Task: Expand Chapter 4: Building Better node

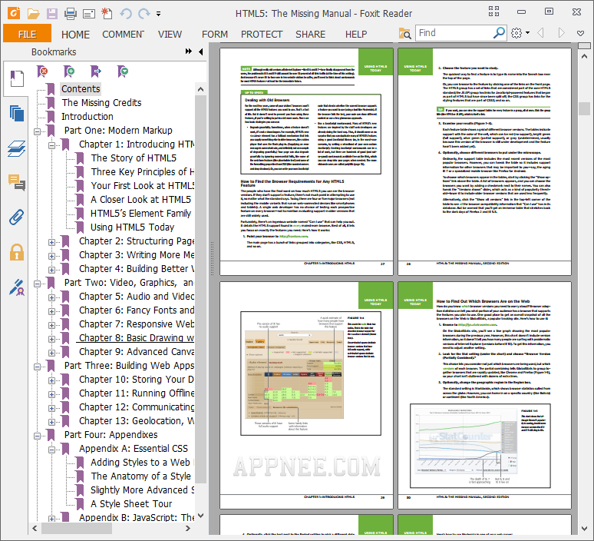Action: (51, 270)
